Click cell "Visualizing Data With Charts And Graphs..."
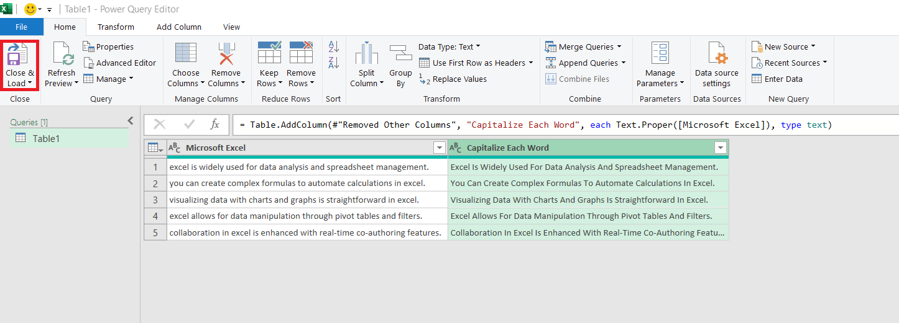Image resolution: width=899 pixels, height=323 pixels. coord(588,200)
